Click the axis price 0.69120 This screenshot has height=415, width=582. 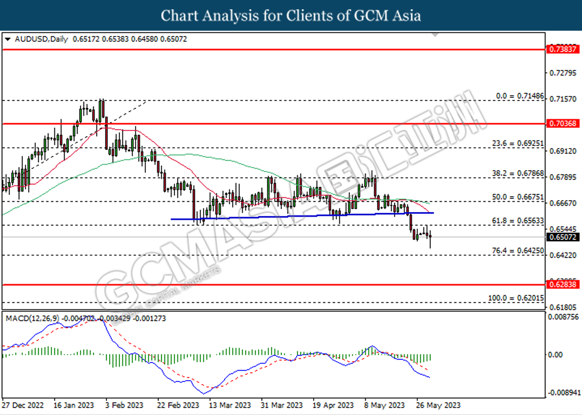point(563,151)
